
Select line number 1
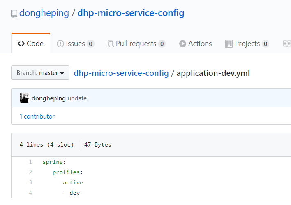point(30,162)
